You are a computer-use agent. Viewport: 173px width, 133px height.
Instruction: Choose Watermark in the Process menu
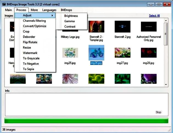click(30, 53)
